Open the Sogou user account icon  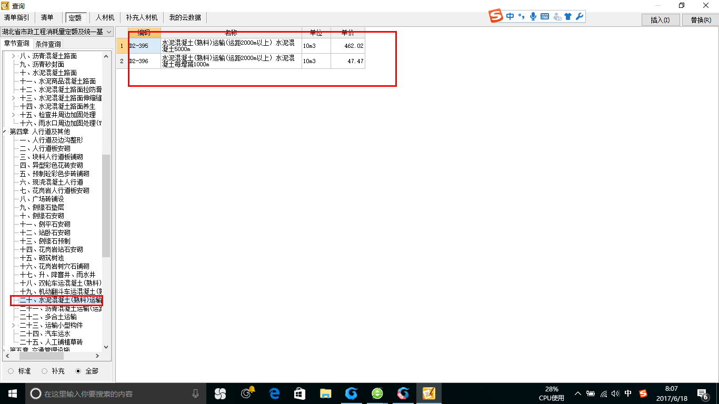tap(557, 17)
